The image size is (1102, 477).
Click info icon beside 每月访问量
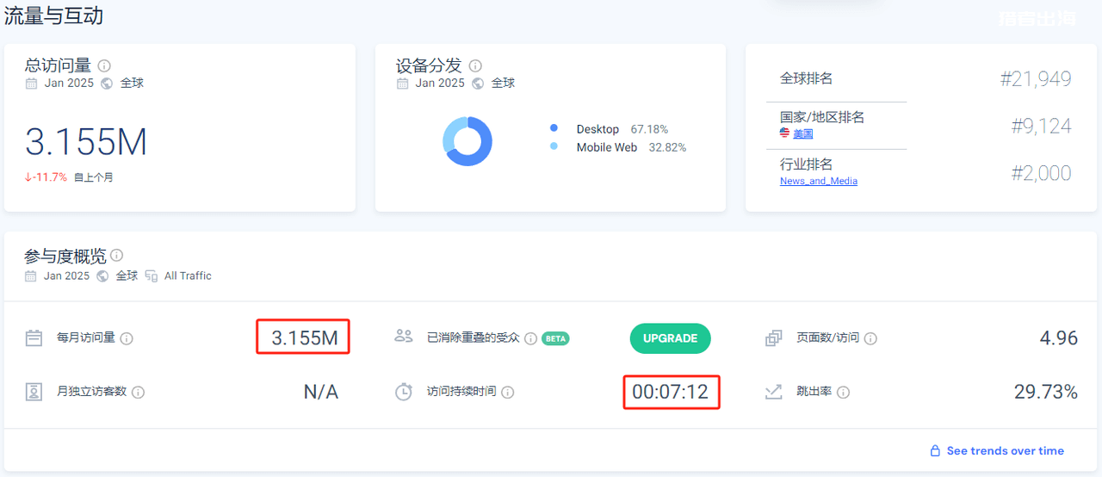pyautogui.click(x=127, y=338)
